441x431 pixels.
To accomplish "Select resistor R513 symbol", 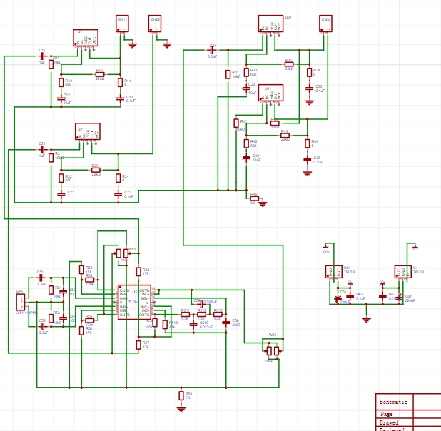I will pos(218,314).
